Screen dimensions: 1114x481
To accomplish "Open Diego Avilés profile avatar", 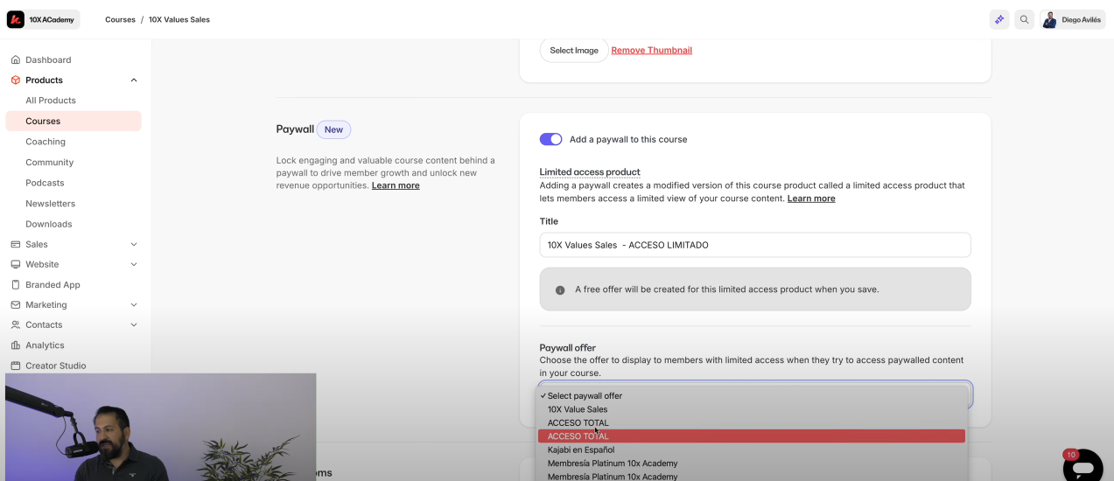I will pos(1050,19).
